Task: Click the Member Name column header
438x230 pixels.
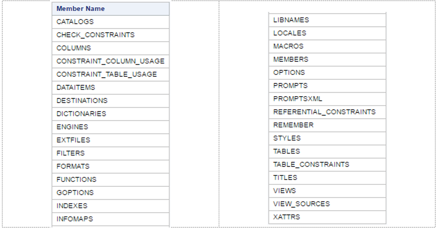Action: pyautogui.click(x=81, y=9)
